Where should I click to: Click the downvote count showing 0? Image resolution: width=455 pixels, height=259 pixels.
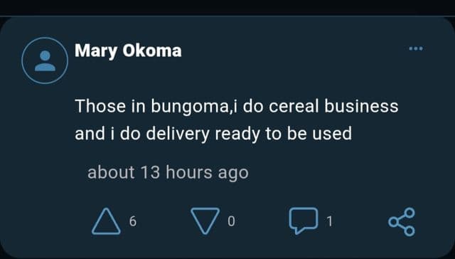(x=231, y=221)
